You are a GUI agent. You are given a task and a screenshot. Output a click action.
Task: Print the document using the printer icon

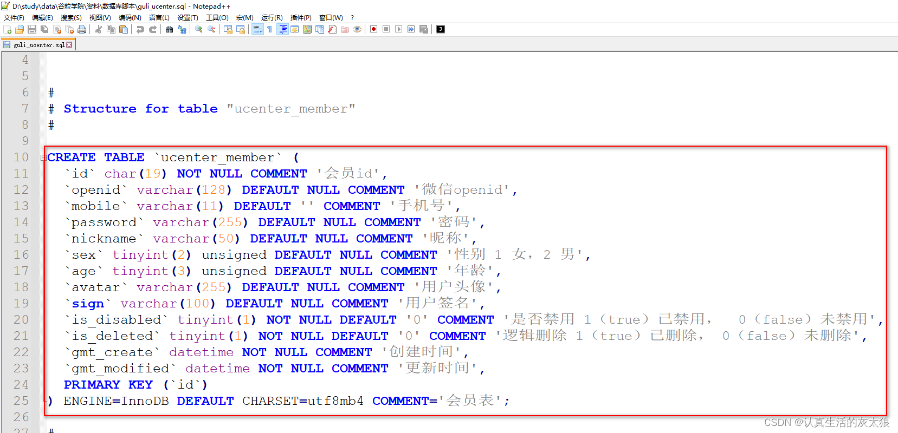[x=82, y=29]
